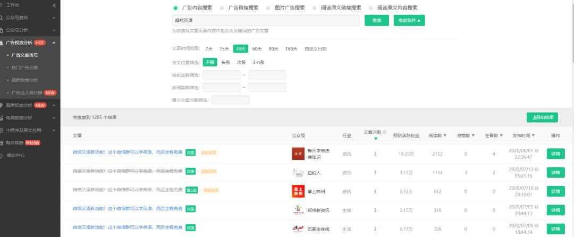Image resolution: width=574 pixels, height=237 pixels.
Task: Expand 电商数据分析 menu chevron
Action: pos(54,118)
